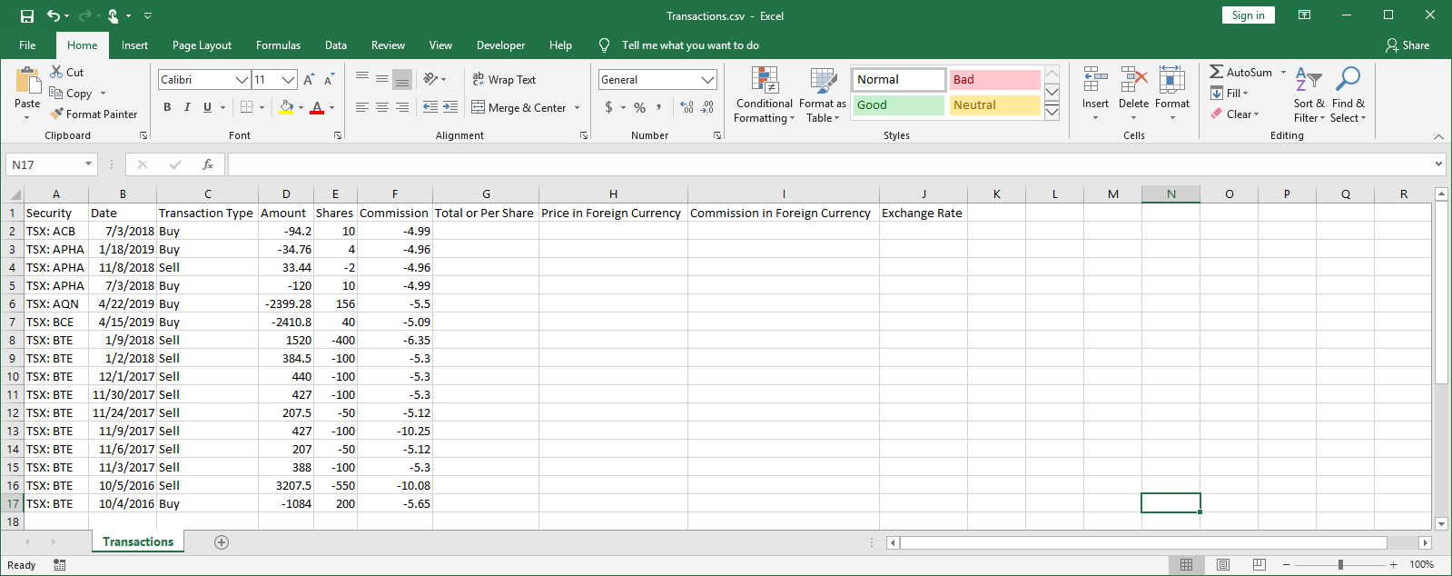Apply the Good cell style
1452x576 pixels.
point(898,105)
